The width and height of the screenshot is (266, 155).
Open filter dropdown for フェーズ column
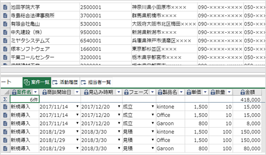click(152, 92)
